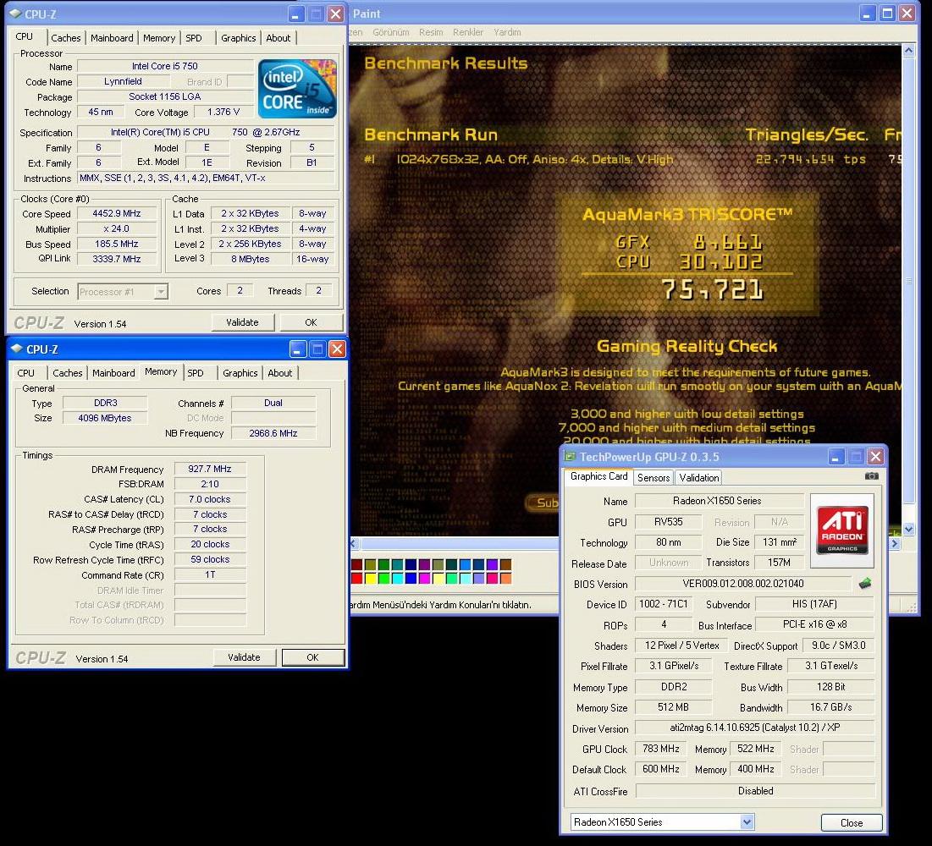
Task: Click the GPU Clock value 783 MHz
Action: [x=661, y=749]
